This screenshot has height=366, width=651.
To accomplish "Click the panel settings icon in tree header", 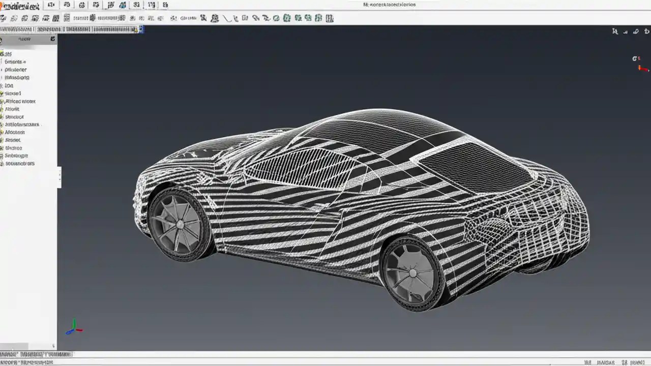I will [52, 39].
